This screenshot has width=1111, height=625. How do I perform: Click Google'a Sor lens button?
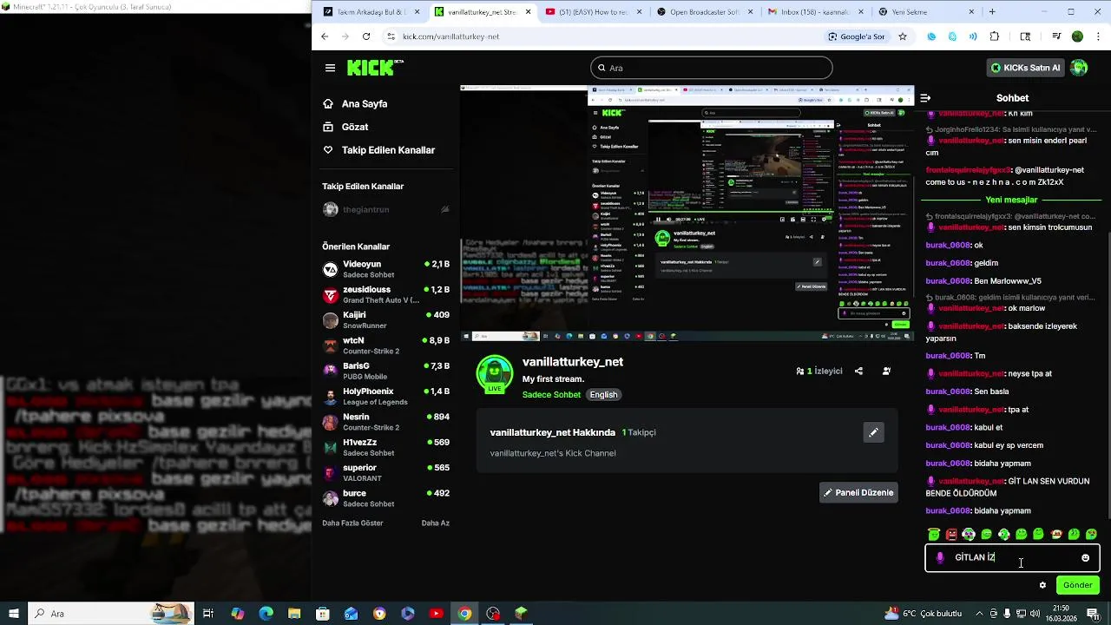[x=857, y=36]
